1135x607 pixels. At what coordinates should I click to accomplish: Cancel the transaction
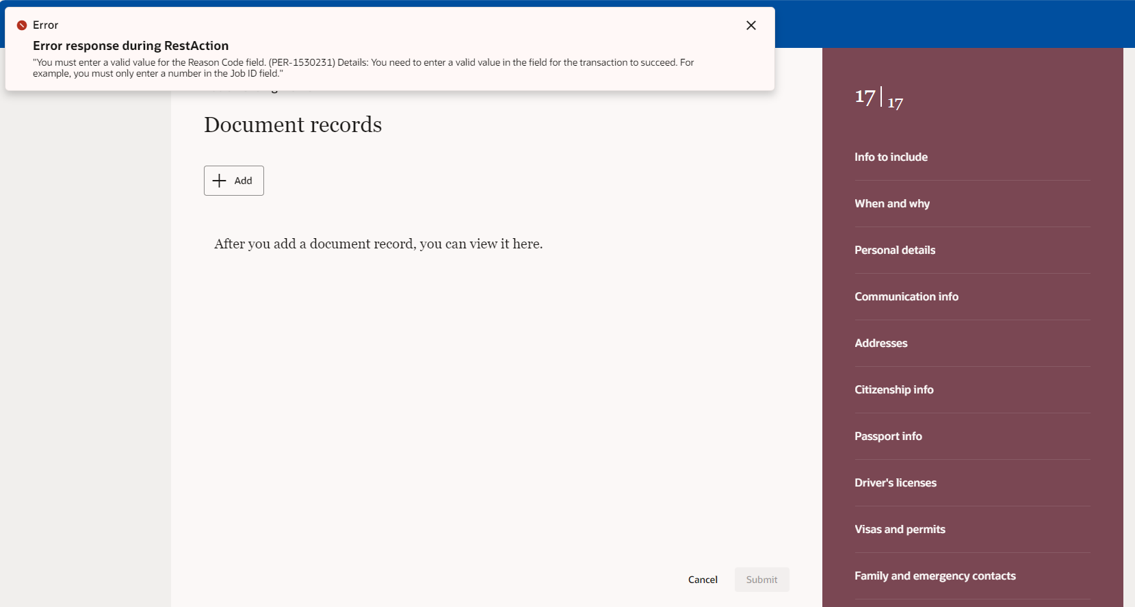pos(703,580)
